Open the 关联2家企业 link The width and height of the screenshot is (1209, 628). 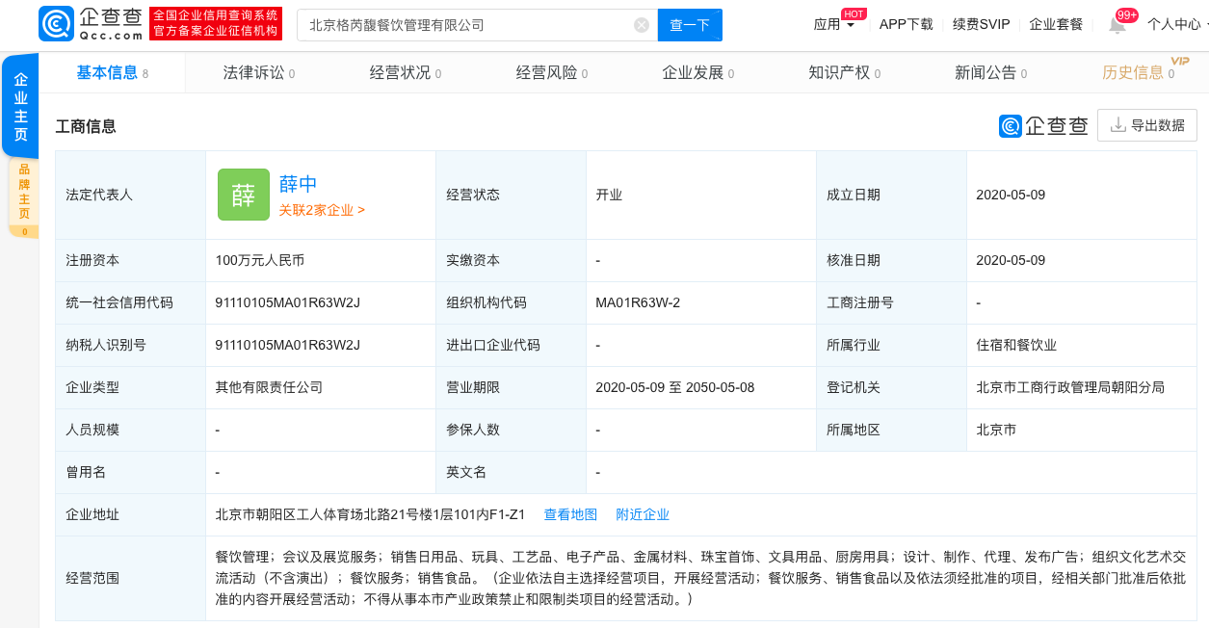click(322, 212)
